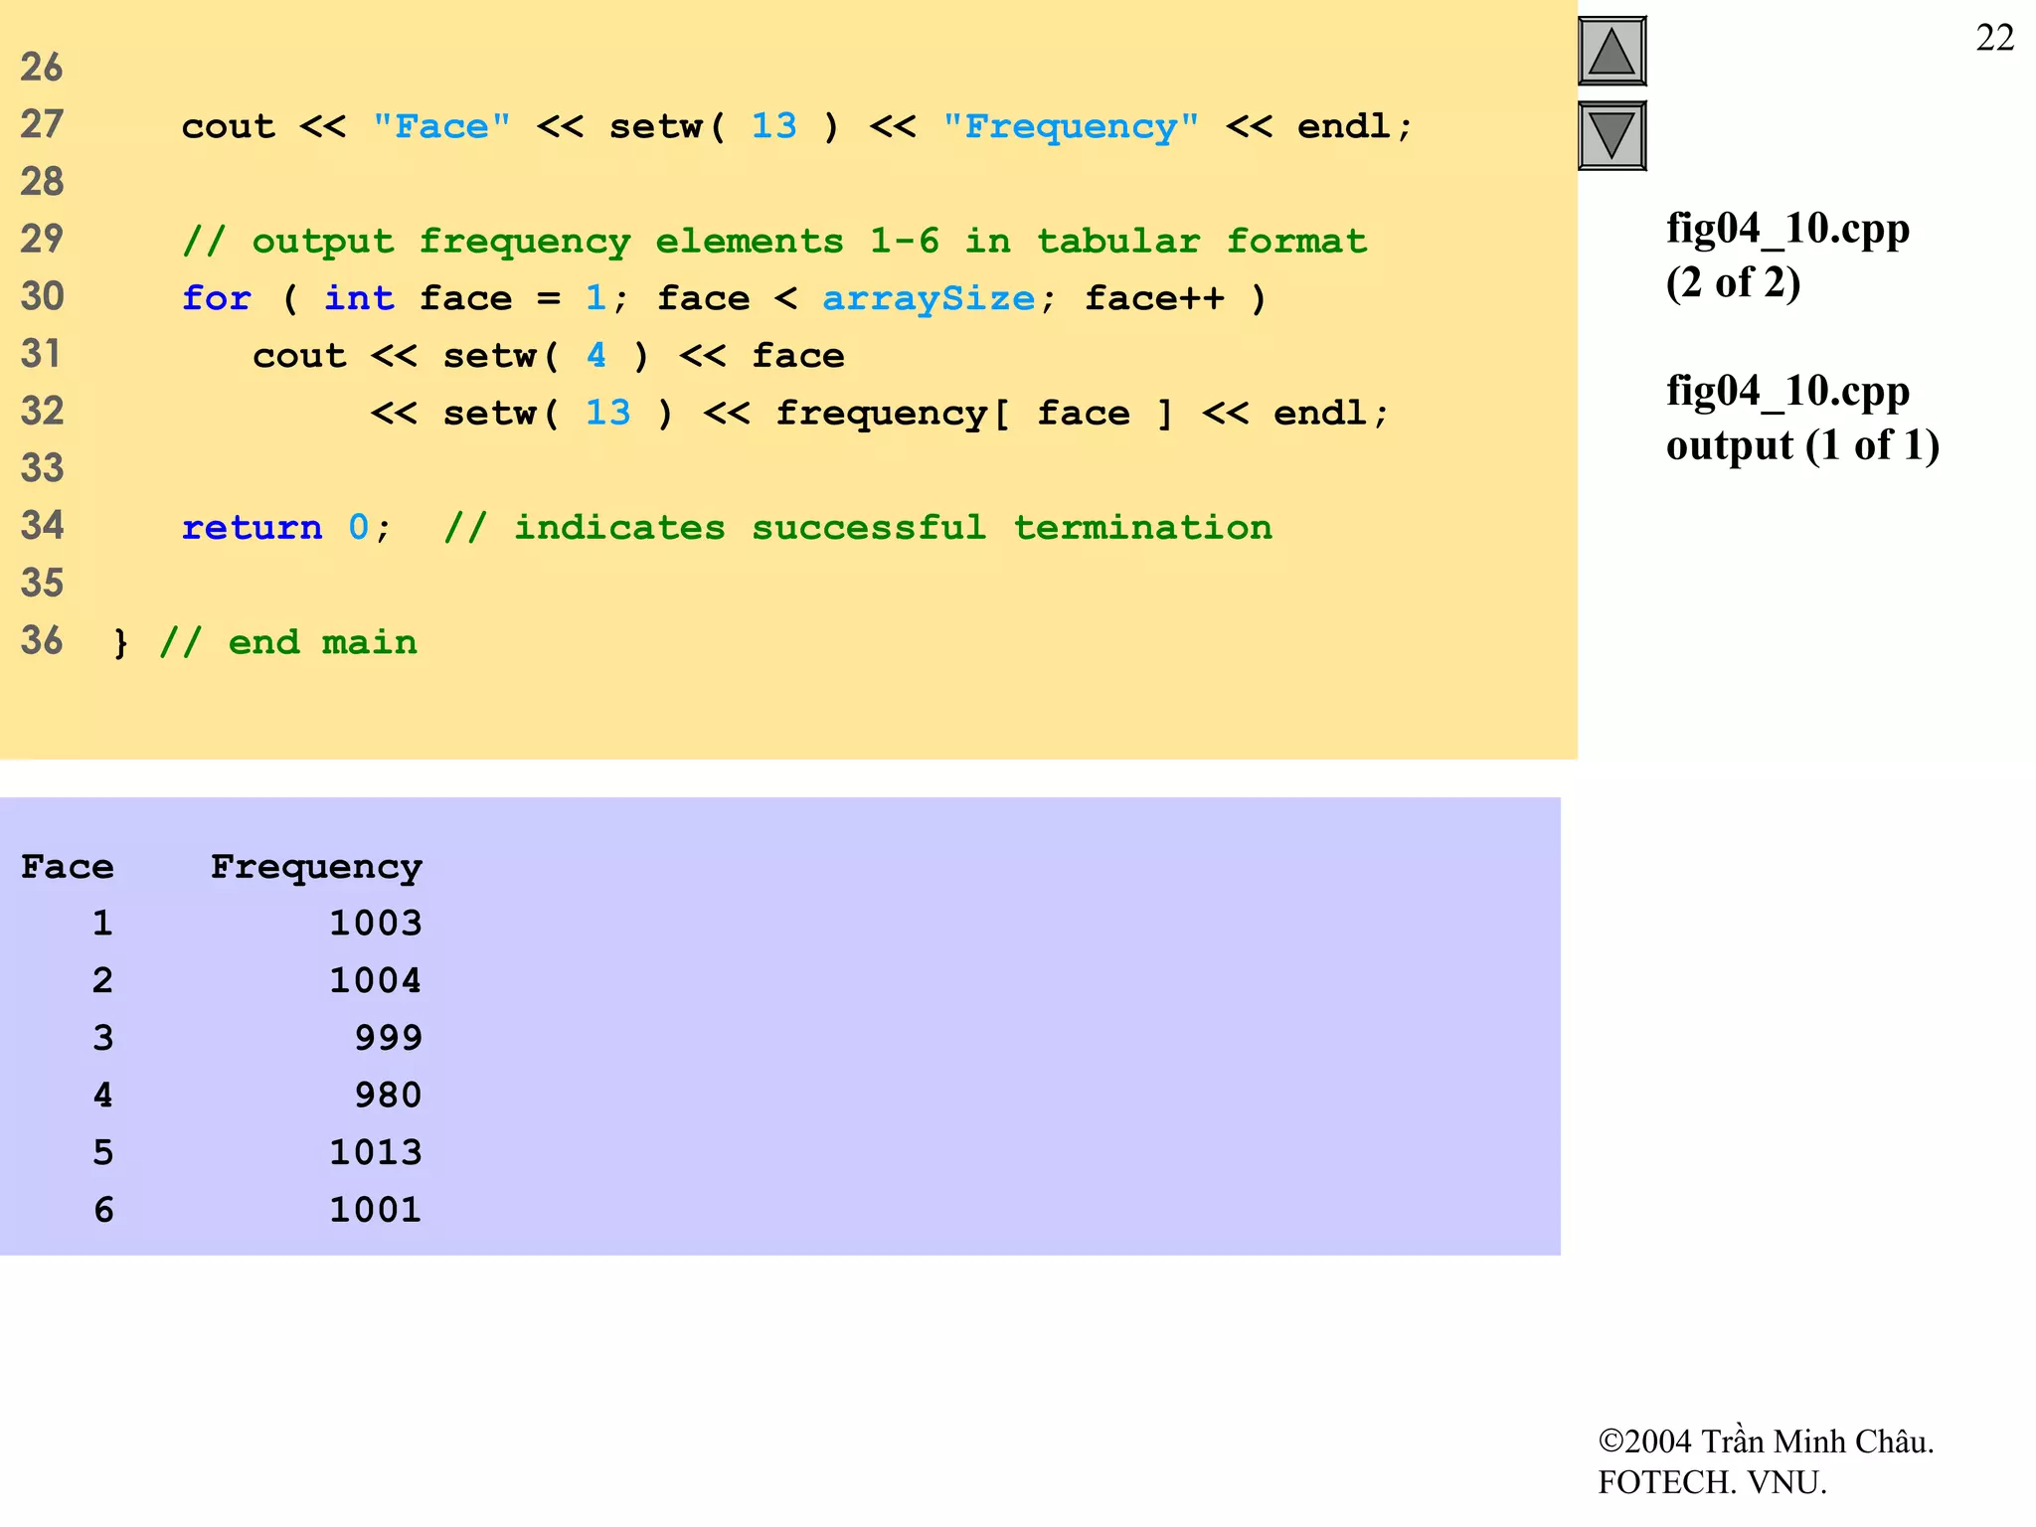
Task: Click the down arrow navigation button
Action: [1612, 135]
